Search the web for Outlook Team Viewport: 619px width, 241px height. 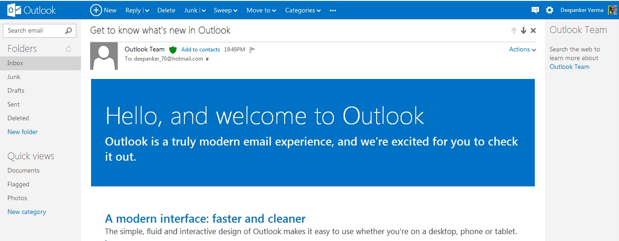(x=569, y=67)
